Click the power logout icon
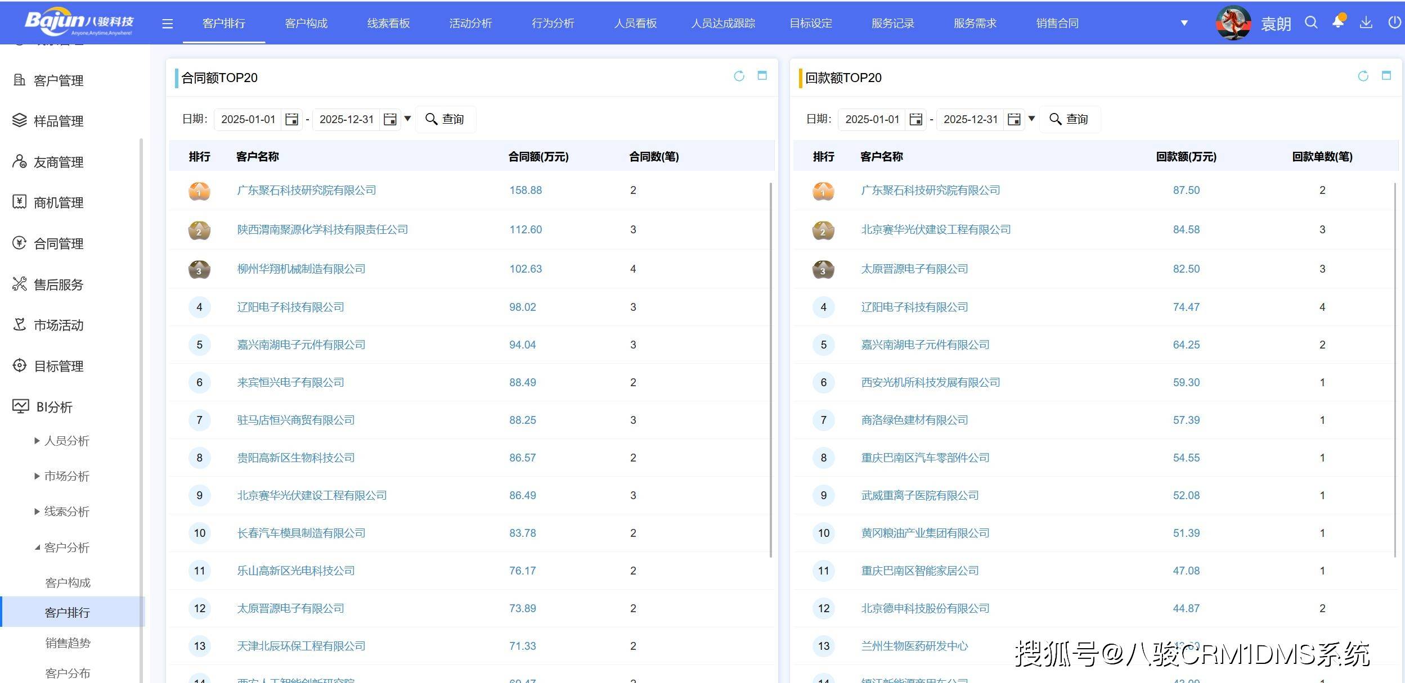 click(x=1394, y=22)
